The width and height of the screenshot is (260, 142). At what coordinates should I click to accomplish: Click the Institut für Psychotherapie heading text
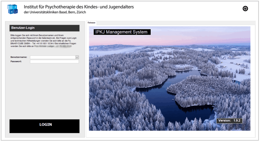coord(79,7)
